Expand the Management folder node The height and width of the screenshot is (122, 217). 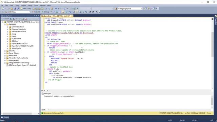5,60
